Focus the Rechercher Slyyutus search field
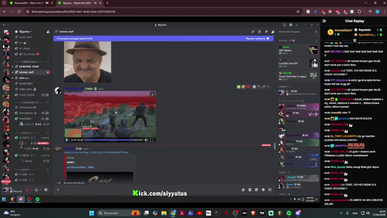Screen dimensions: 387x218 (298, 31)
